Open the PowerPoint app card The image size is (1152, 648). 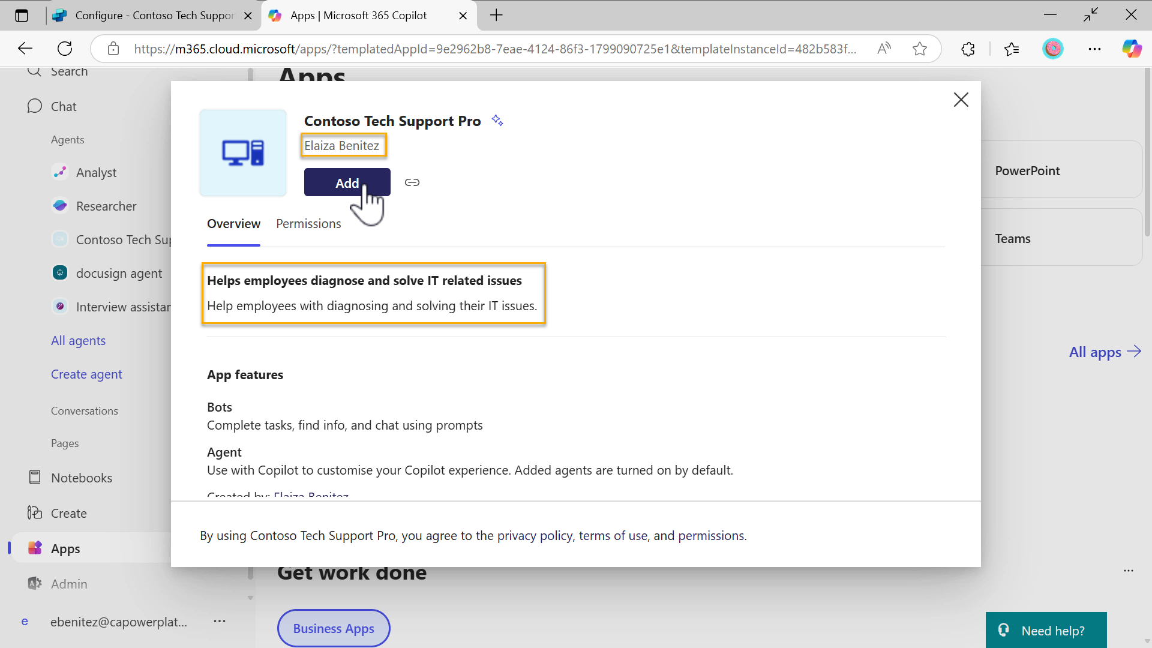coord(1061,170)
